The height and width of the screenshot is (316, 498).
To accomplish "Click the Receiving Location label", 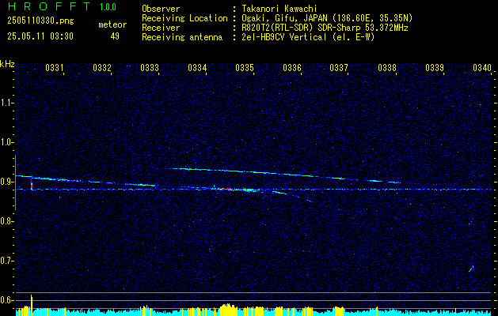I will tap(184, 18).
